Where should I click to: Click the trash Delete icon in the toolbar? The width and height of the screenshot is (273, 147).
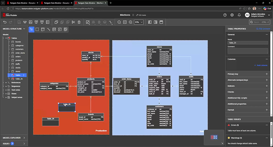[79, 22]
